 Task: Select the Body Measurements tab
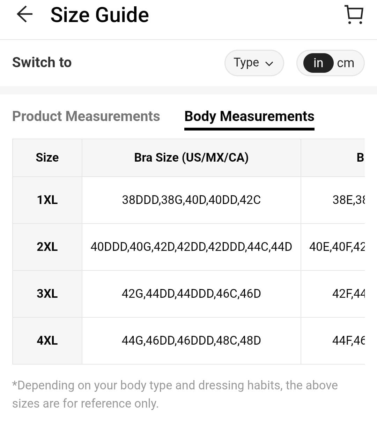pyautogui.click(x=249, y=116)
